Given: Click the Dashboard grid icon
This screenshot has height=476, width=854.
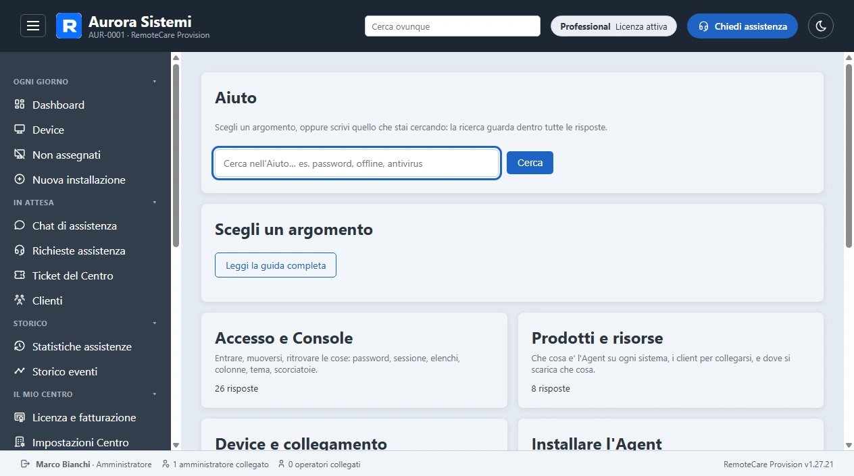Looking at the screenshot, I should pyautogui.click(x=20, y=105).
